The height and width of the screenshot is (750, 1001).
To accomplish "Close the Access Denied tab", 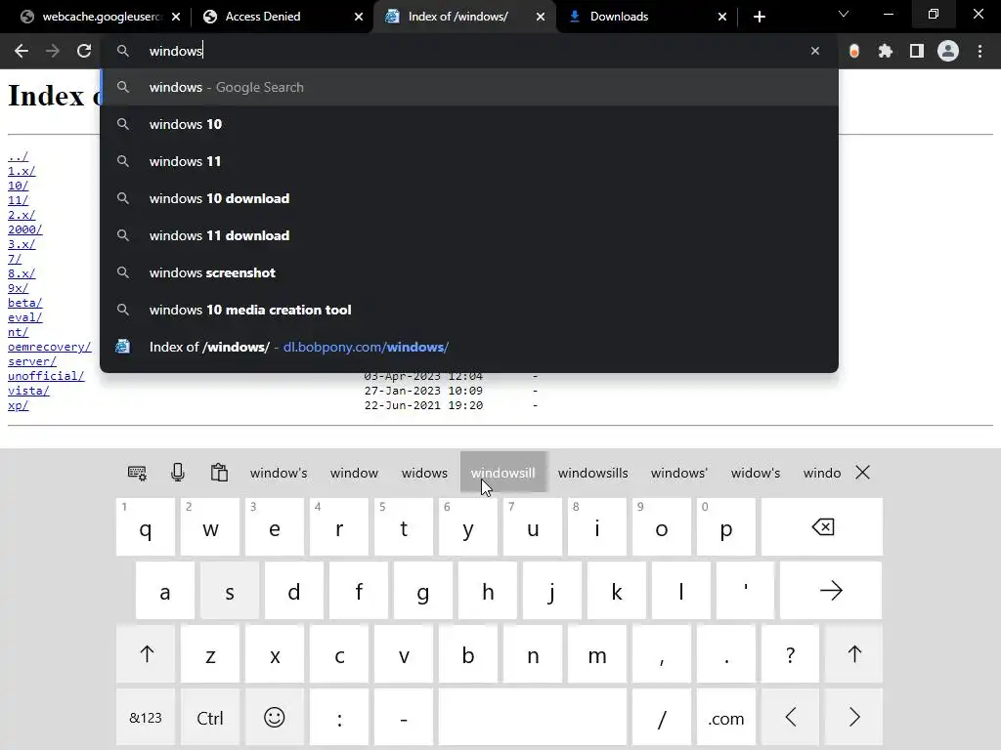I will (358, 17).
